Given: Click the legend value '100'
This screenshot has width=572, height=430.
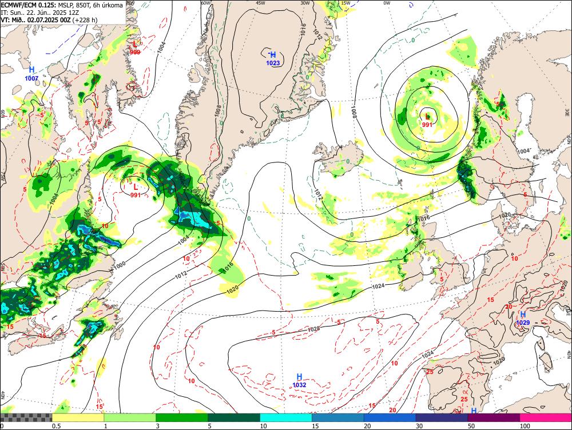Looking at the screenshot, I should 525,426.
